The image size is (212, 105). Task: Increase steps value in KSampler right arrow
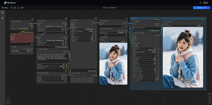[x=95, y=33]
